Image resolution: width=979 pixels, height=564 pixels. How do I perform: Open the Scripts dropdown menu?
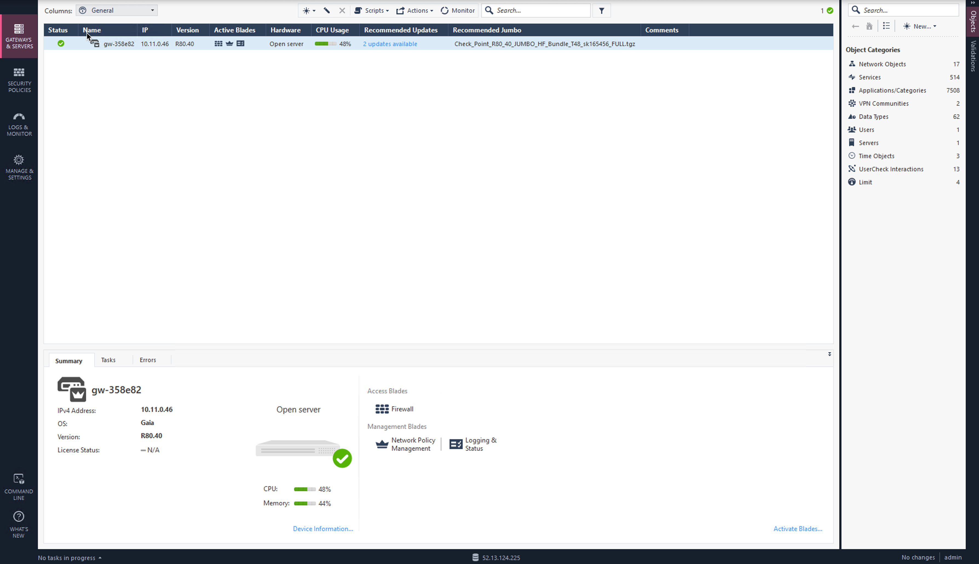pyautogui.click(x=374, y=10)
